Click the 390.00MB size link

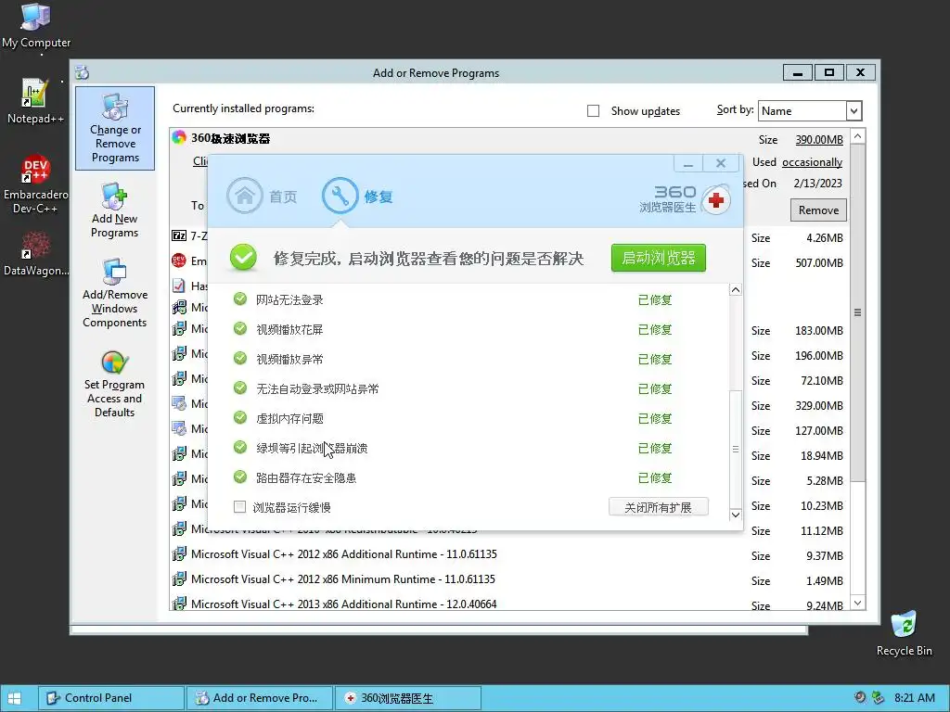click(x=819, y=140)
